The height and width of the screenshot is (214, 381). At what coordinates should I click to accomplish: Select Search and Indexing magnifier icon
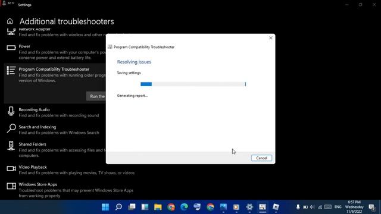tap(11, 128)
